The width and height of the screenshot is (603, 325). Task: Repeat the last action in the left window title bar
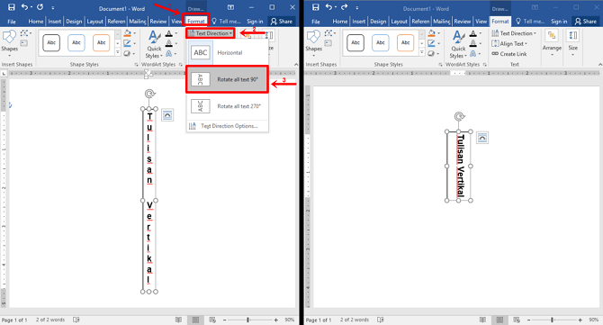(40, 7)
